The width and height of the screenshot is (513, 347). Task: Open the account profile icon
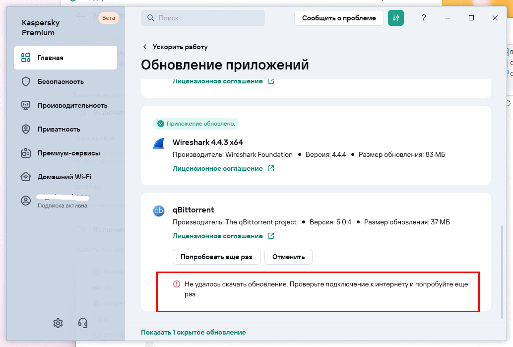pyautogui.click(x=26, y=201)
